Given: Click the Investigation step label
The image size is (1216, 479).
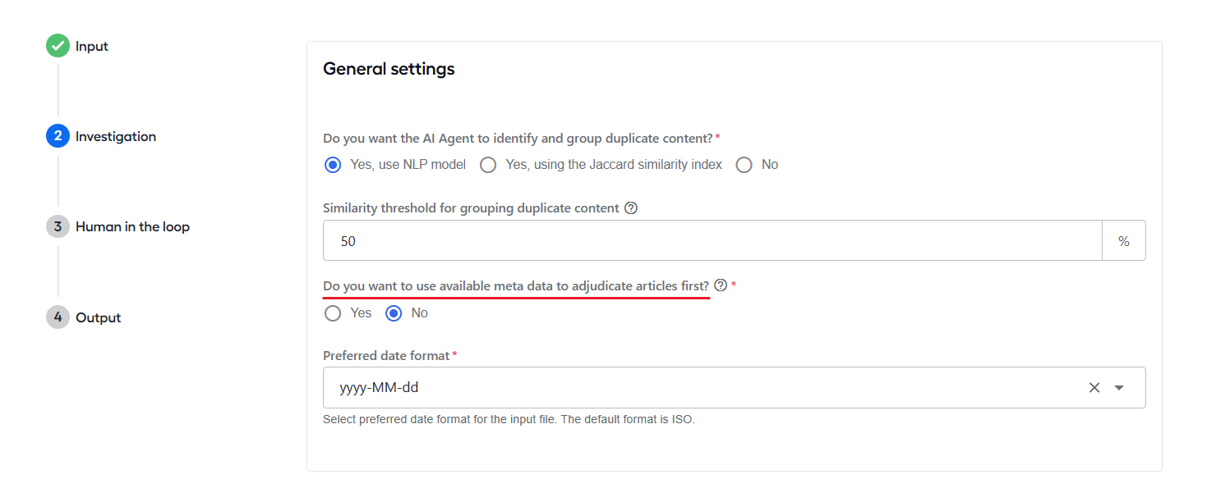Looking at the screenshot, I should [116, 136].
